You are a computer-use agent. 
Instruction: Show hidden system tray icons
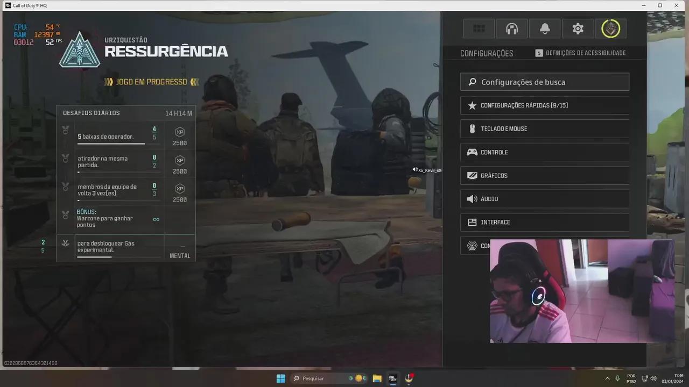coord(608,378)
